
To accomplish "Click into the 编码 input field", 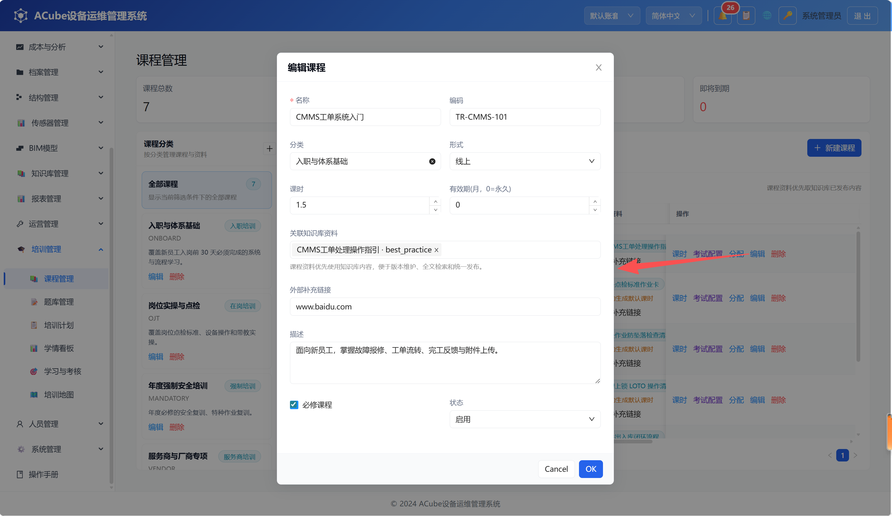I will [x=524, y=117].
